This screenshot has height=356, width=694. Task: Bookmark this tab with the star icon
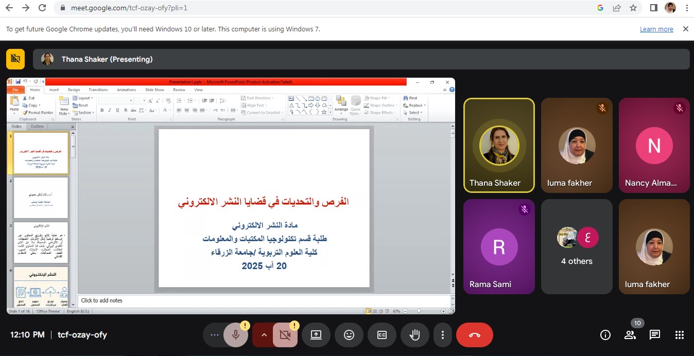click(633, 8)
